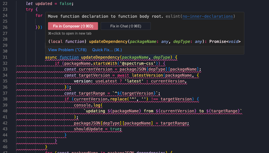
Task: Open the no-inner-declarations ESLint rule link
Action: [208, 16]
